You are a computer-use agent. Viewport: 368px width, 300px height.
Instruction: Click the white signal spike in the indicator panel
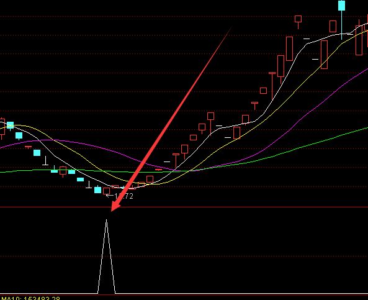click(106, 257)
